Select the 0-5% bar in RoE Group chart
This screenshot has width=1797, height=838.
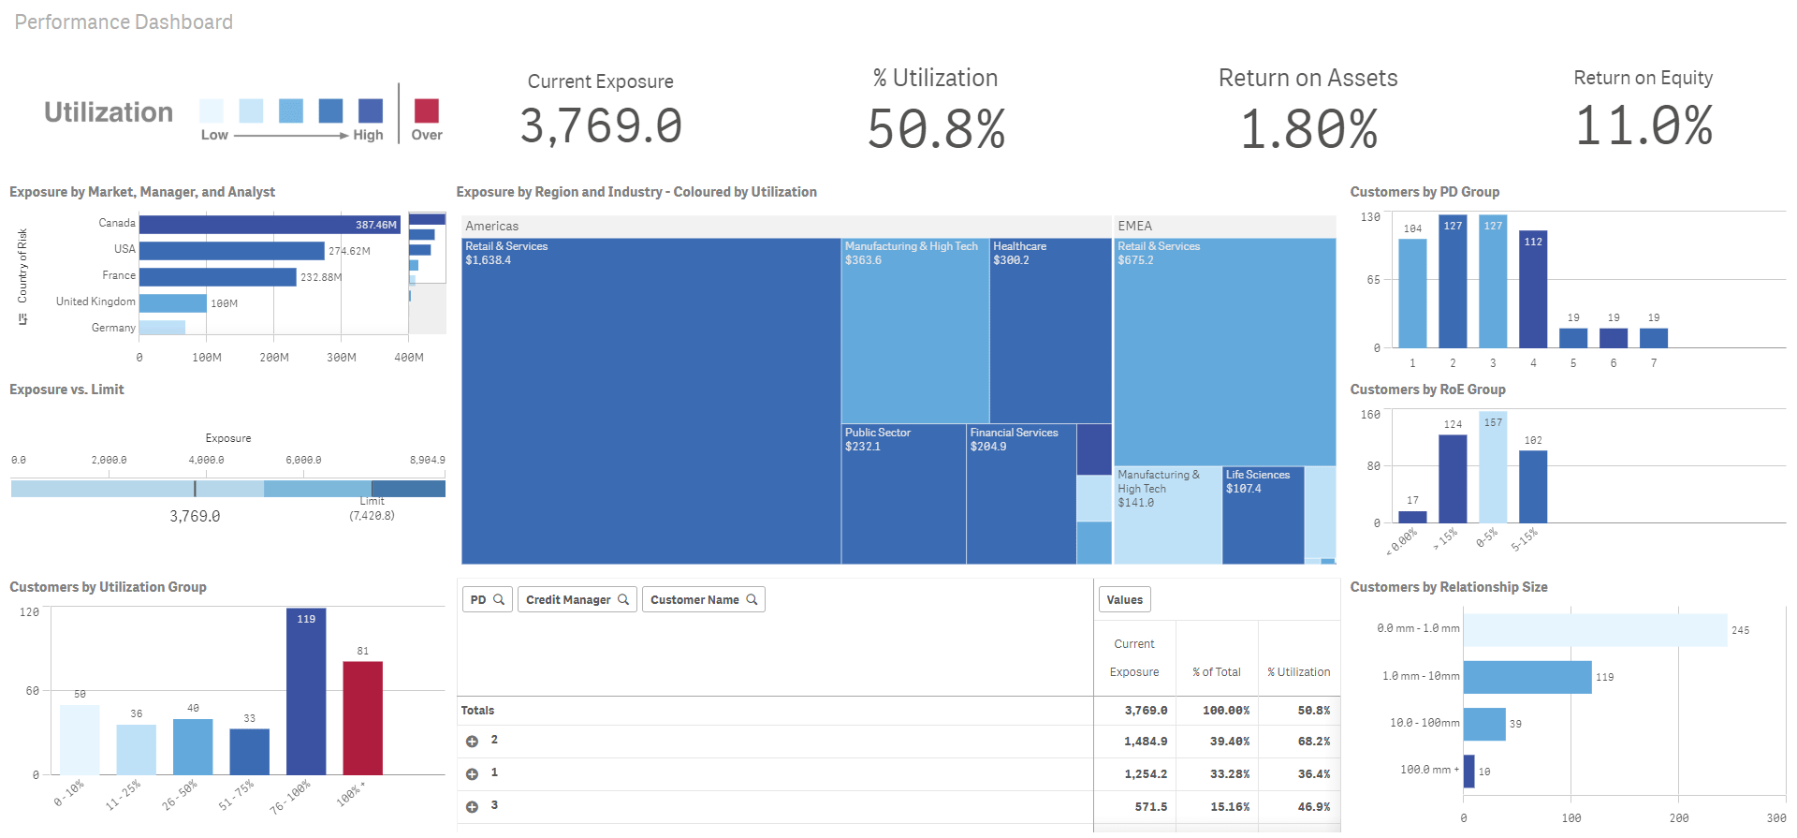1493,467
